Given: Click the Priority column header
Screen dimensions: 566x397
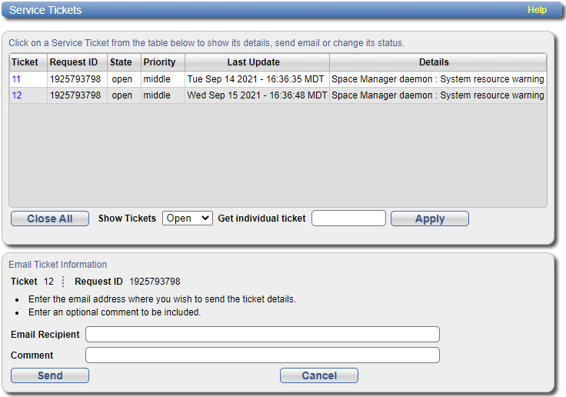Looking at the screenshot, I should [x=159, y=62].
